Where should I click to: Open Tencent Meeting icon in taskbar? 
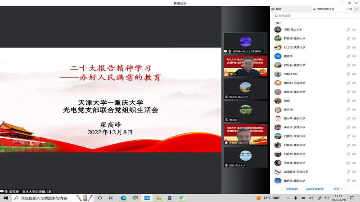(147, 198)
